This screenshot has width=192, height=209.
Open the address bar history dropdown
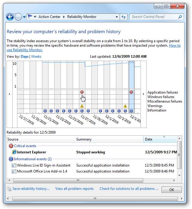point(117,17)
